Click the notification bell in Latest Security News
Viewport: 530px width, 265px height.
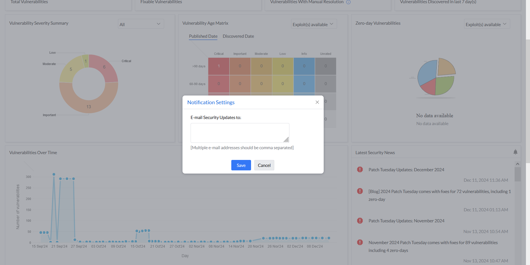click(x=515, y=152)
